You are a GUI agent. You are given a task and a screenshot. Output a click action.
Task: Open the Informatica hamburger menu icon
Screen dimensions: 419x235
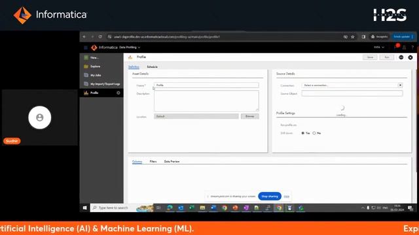tap(86, 48)
